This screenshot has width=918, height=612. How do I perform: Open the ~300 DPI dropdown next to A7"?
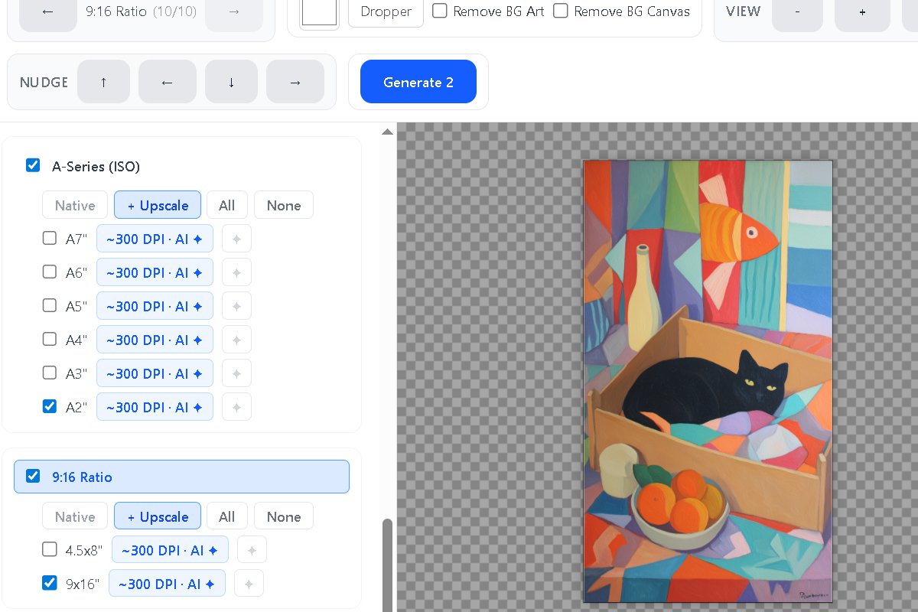[155, 238]
